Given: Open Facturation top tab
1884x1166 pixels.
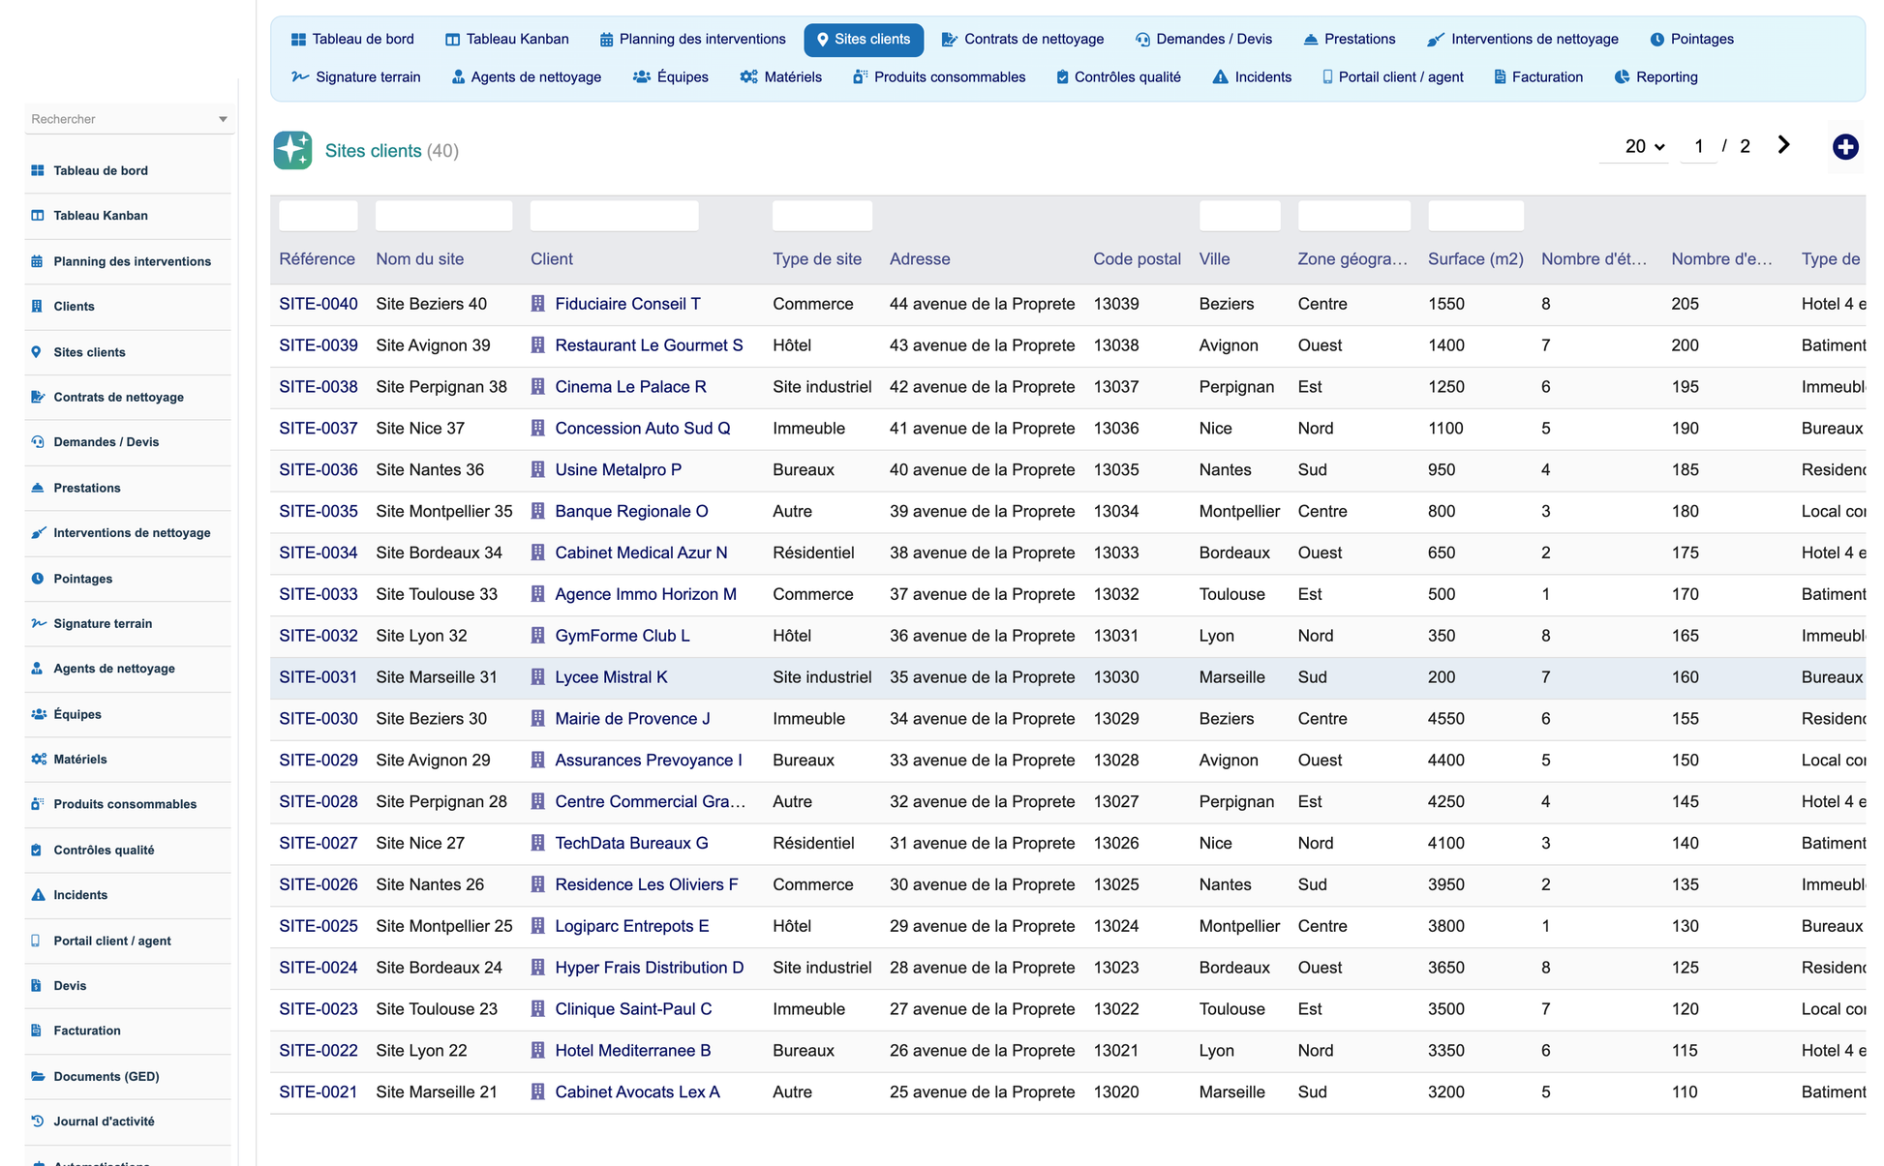Looking at the screenshot, I should coord(1538,77).
